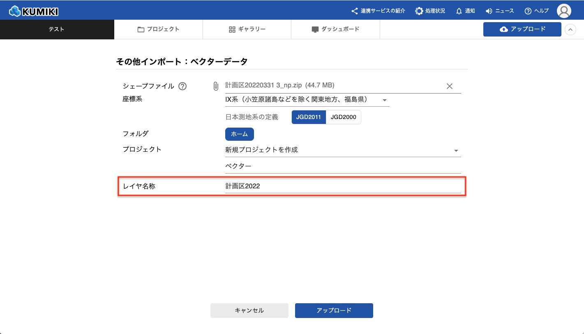Screen dimensions: 584x334
Task: Switch to the プロジェクト tab
Action: (x=158, y=30)
